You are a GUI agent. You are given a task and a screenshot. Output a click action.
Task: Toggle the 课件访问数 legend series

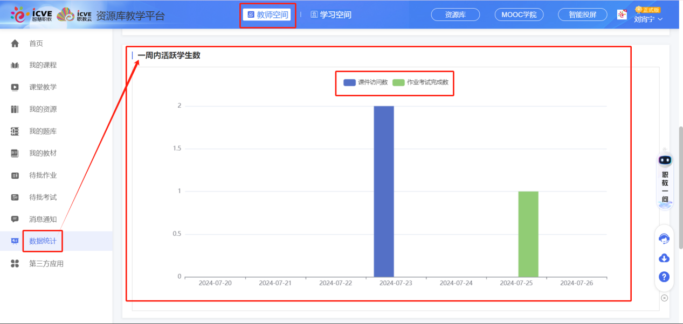[365, 82]
